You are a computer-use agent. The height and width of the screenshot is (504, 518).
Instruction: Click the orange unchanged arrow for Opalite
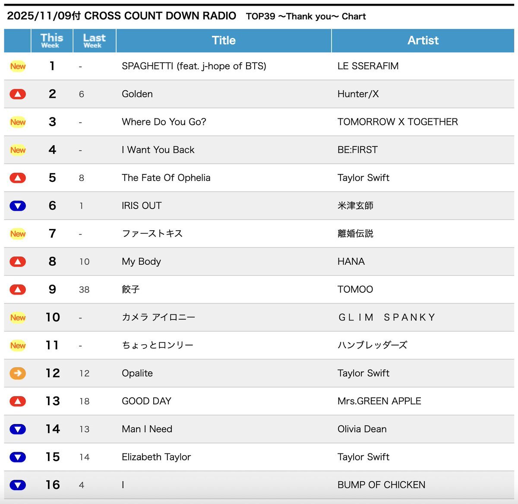tap(18, 373)
